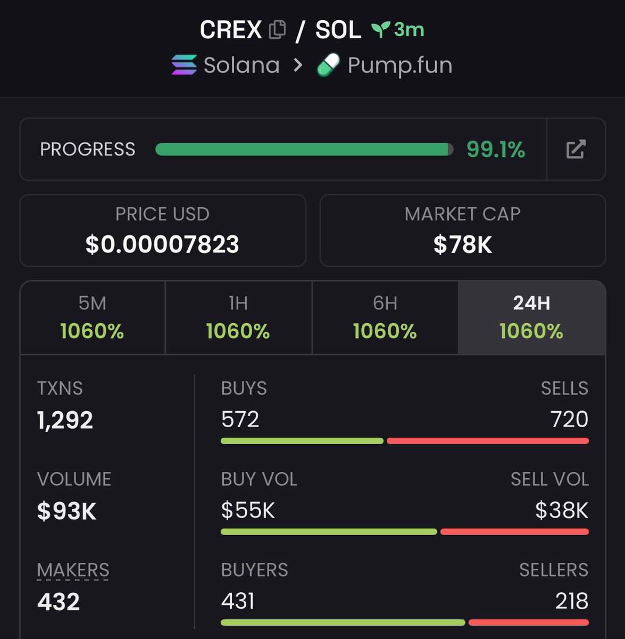Select the 5M timeframe tab
625x639 pixels.
pyautogui.click(x=92, y=317)
